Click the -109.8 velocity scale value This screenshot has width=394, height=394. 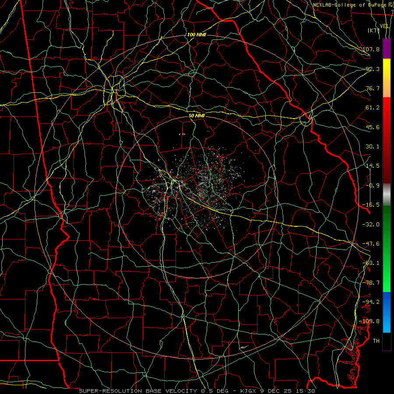[x=369, y=321]
